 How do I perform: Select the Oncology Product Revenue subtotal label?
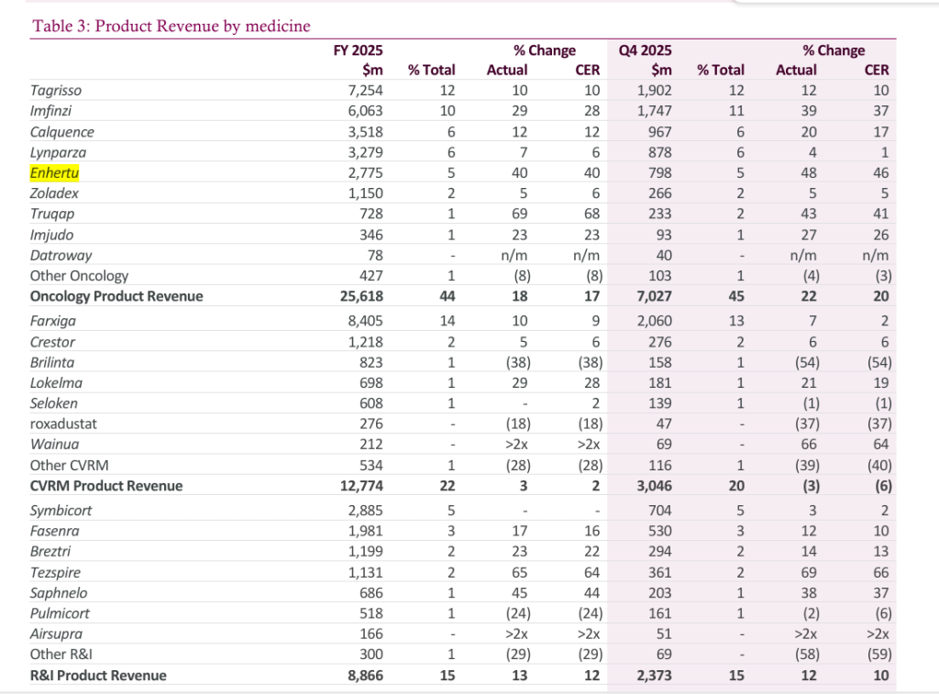click(x=116, y=296)
